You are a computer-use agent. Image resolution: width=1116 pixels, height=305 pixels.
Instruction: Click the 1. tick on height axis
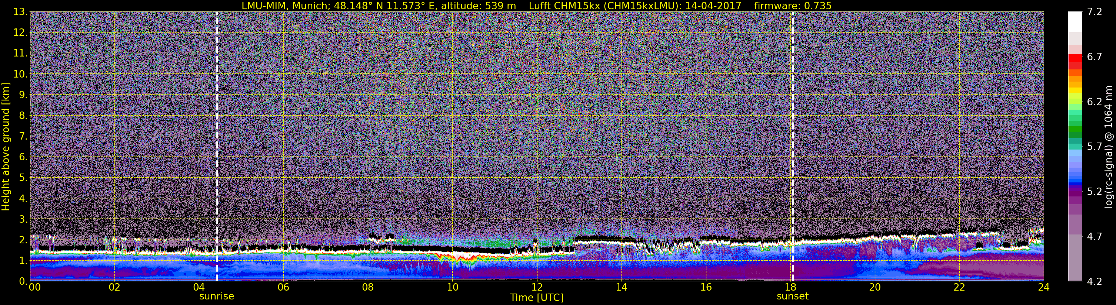(x=23, y=261)
